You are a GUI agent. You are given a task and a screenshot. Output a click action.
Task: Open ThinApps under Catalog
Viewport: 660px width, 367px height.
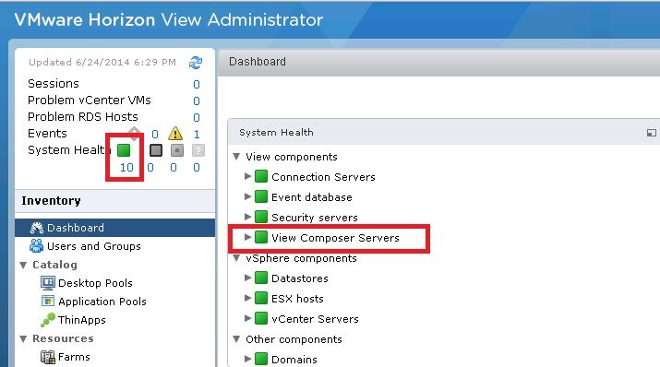82,320
